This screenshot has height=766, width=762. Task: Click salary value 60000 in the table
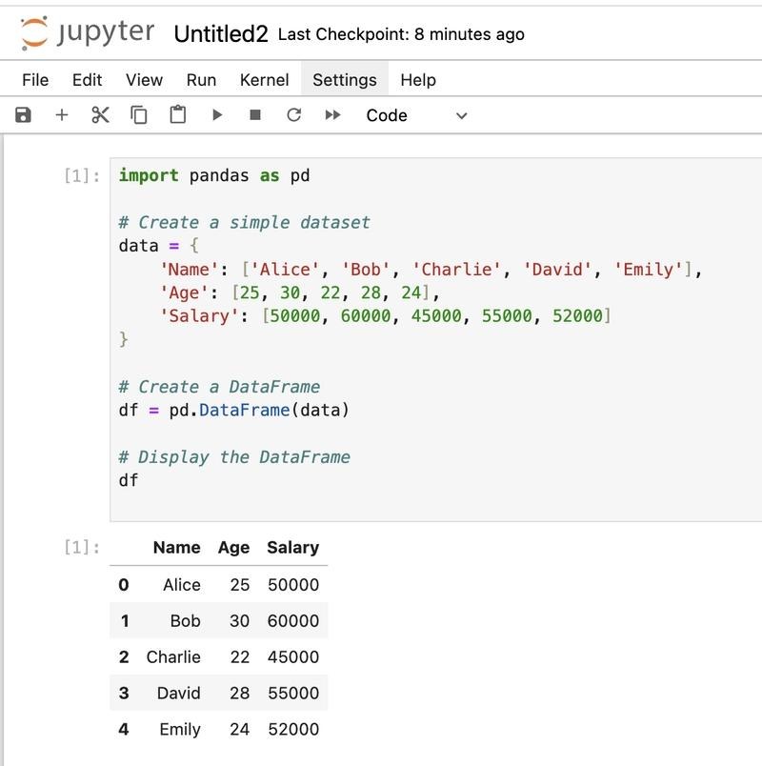(293, 621)
